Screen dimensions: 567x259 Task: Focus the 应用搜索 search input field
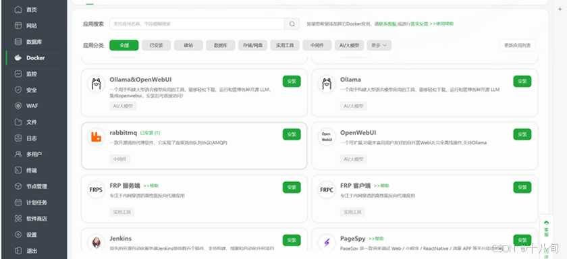[x=197, y=24]
